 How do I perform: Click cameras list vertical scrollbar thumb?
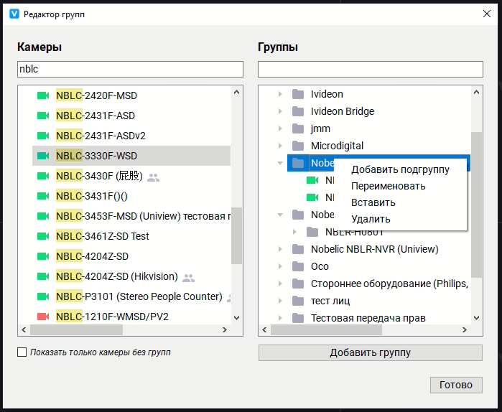[x=236, y=235]
